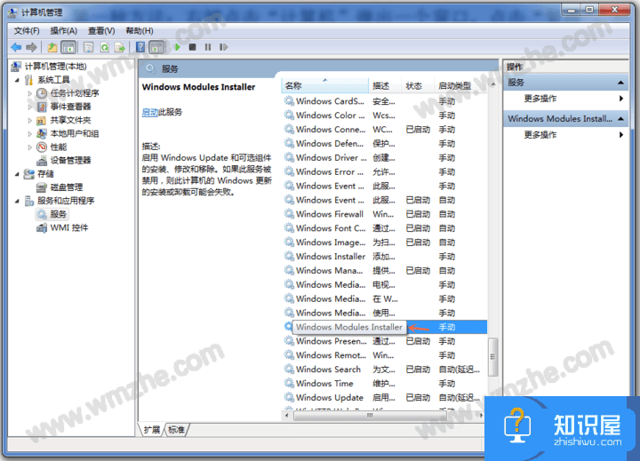This screenshot has height=461, width=640.
Task: Open the 操作(A) menu
Action: [x=64, y=31]
